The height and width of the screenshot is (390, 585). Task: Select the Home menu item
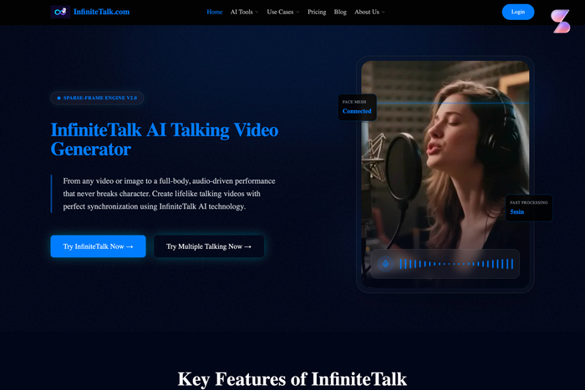coord(215,12)
